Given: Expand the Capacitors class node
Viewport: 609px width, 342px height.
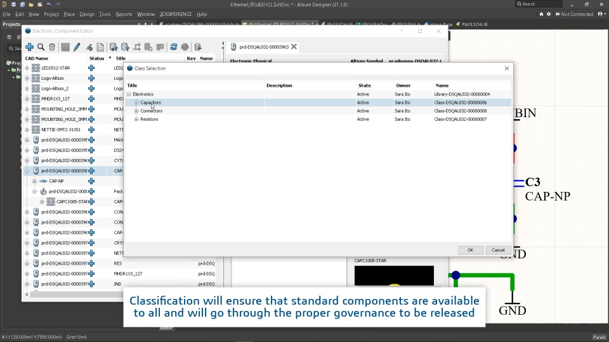Looking at the screenshot, I should (x=136, y=103).
